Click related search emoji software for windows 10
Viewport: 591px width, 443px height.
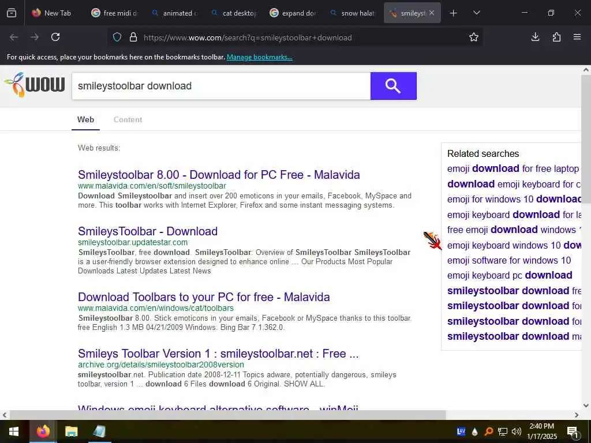pos(509,260)
